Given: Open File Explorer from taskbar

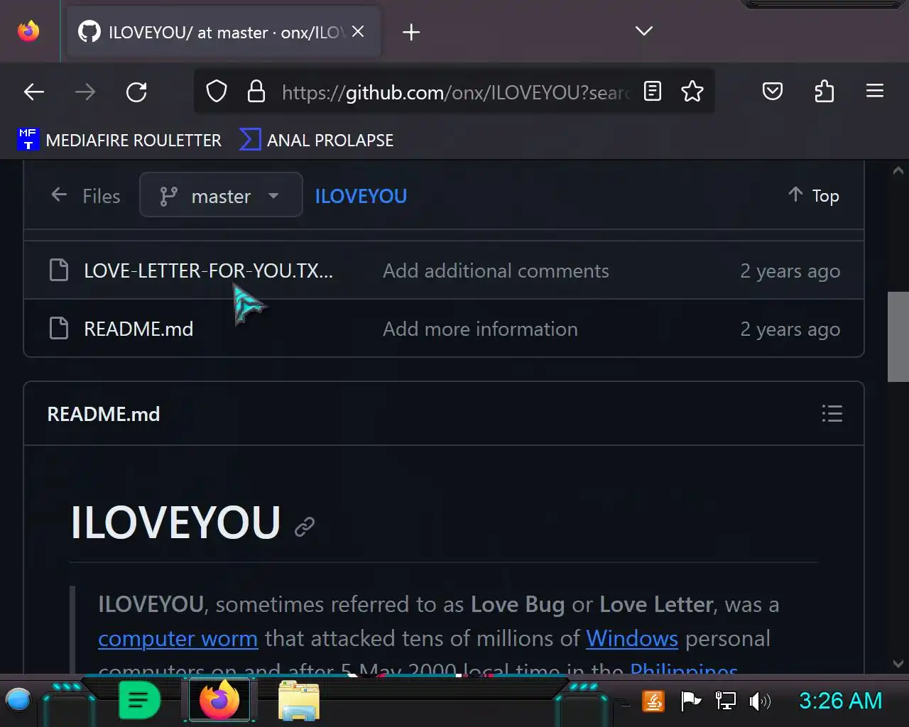Looking at the screenshot, I should (x=299, y=701).
